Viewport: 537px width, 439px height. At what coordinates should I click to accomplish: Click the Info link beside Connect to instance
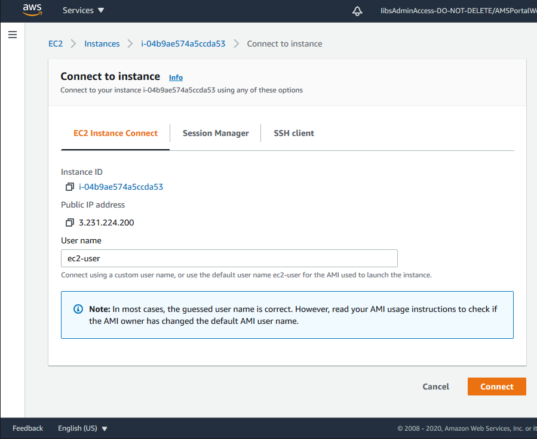point(176,78)
